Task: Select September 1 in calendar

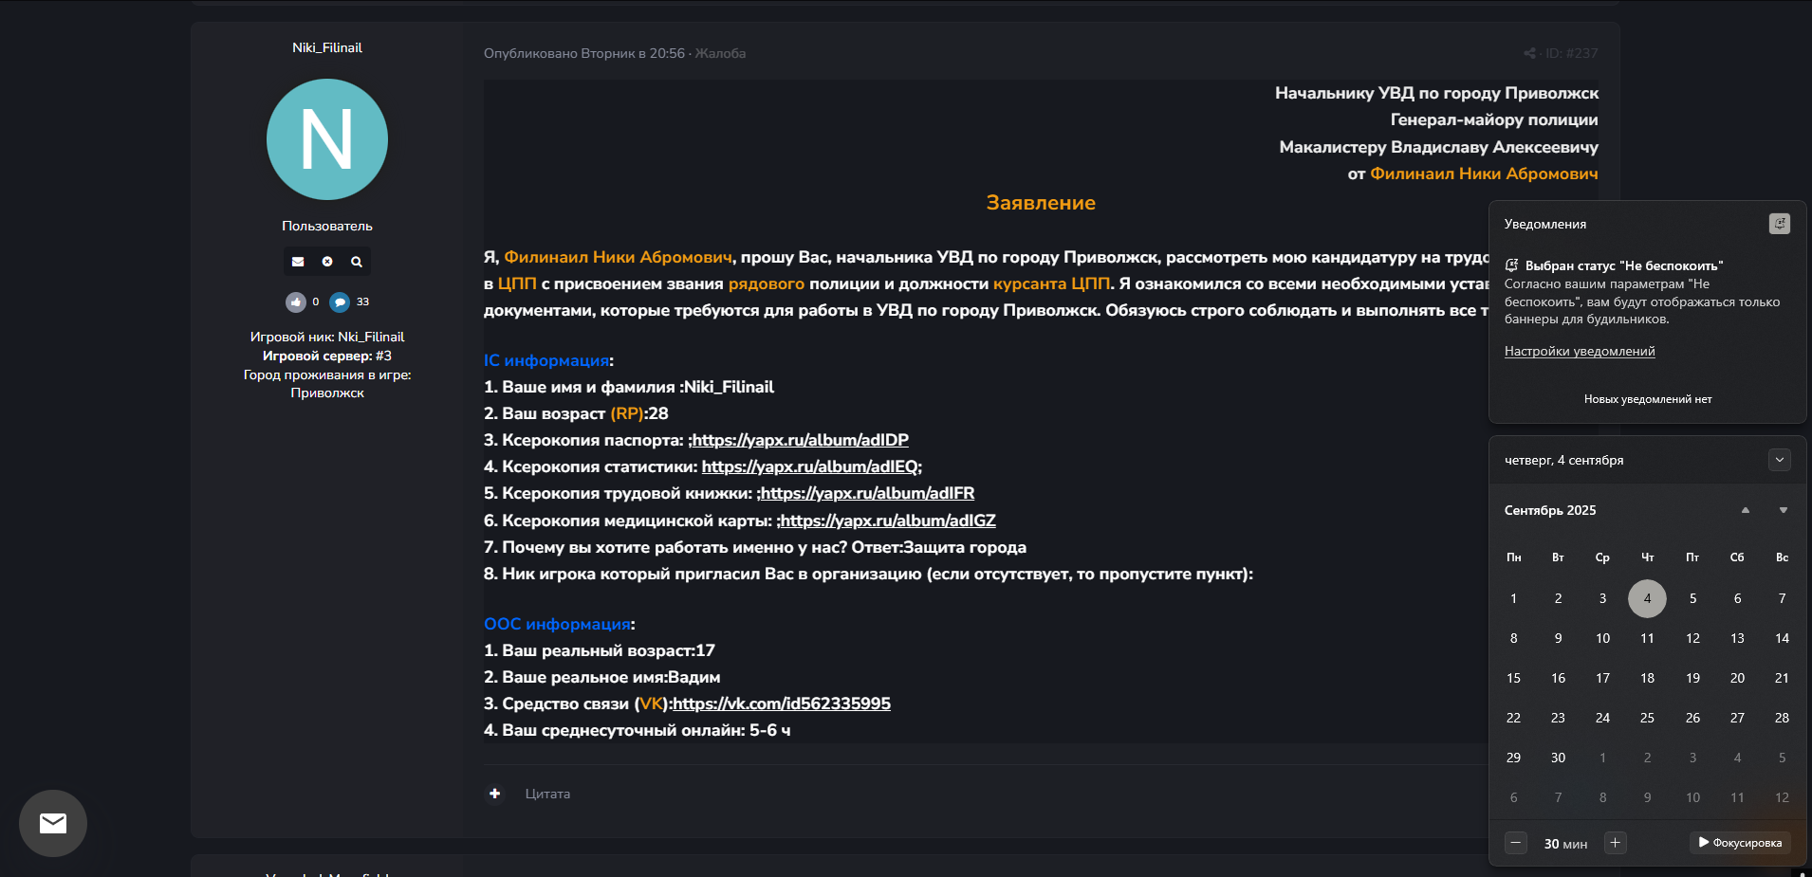Action: tap(1513, 598)
